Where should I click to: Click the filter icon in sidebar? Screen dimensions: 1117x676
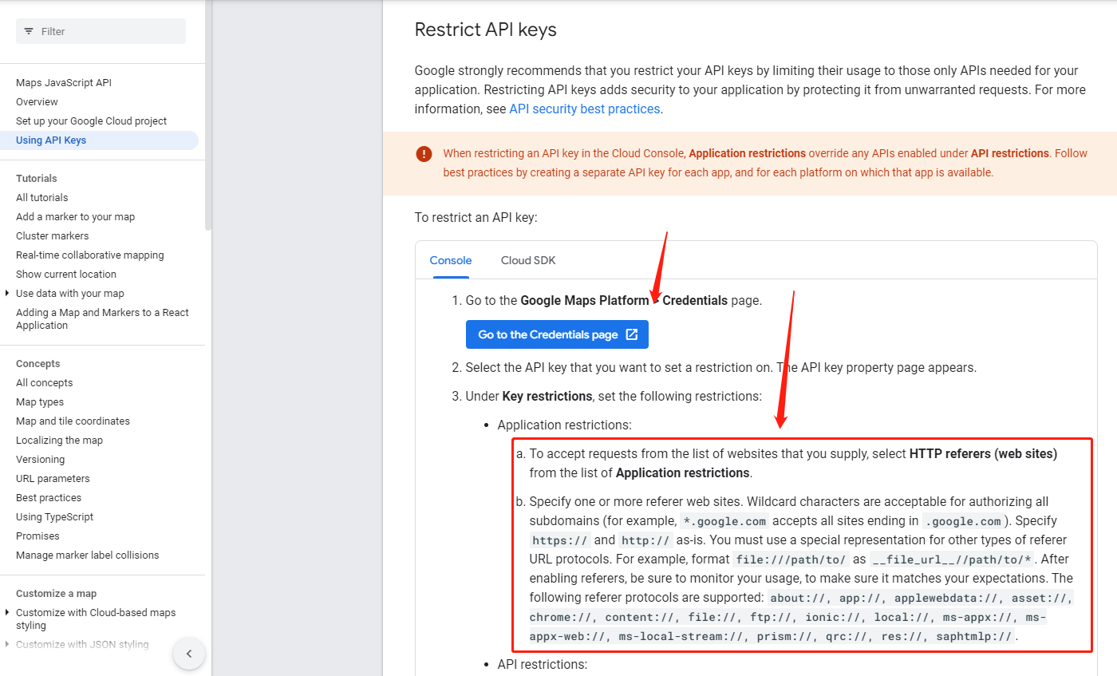click(29, 31)
